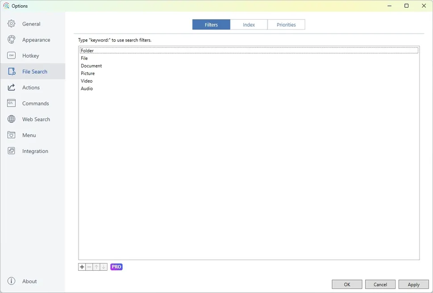The width and height of the screenshot is (433, 293).
Task: Cancel the Options dialog
Action: point(380,284)
